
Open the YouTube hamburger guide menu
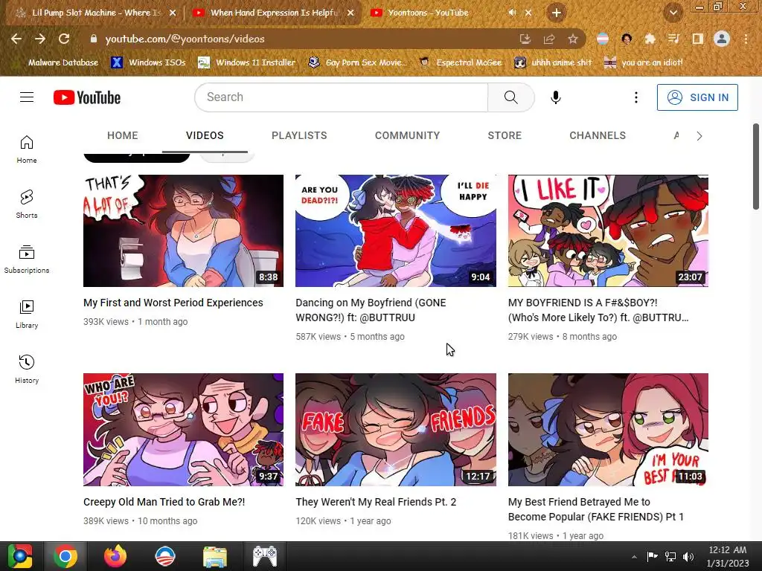[27, 97]
